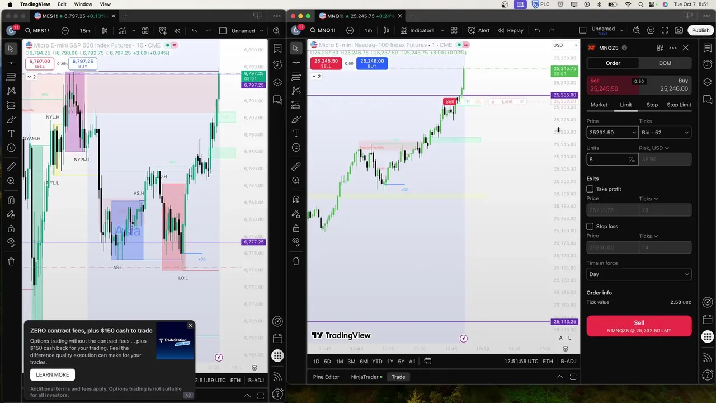
Task: Toggle hide all drawings eye in MNQ1! window
Action: 296,242
